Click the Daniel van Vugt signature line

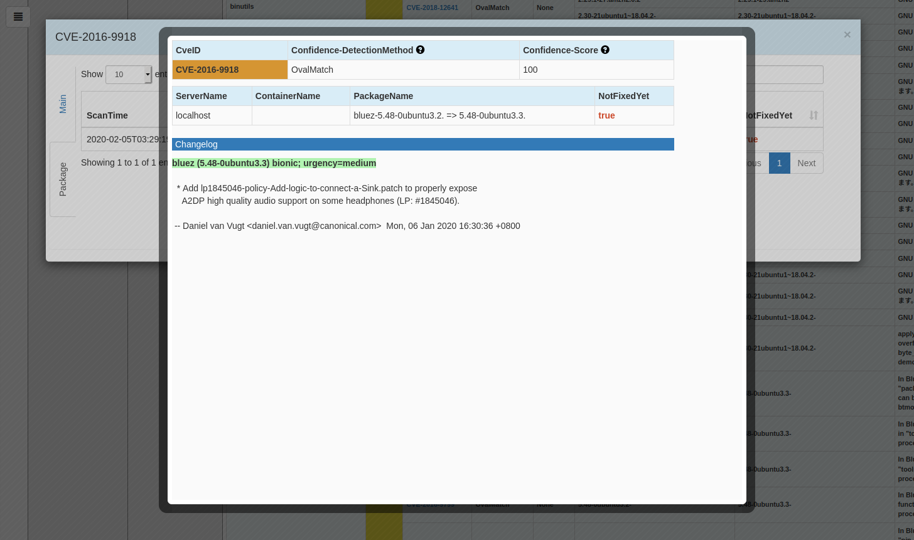tap(347, 226)
